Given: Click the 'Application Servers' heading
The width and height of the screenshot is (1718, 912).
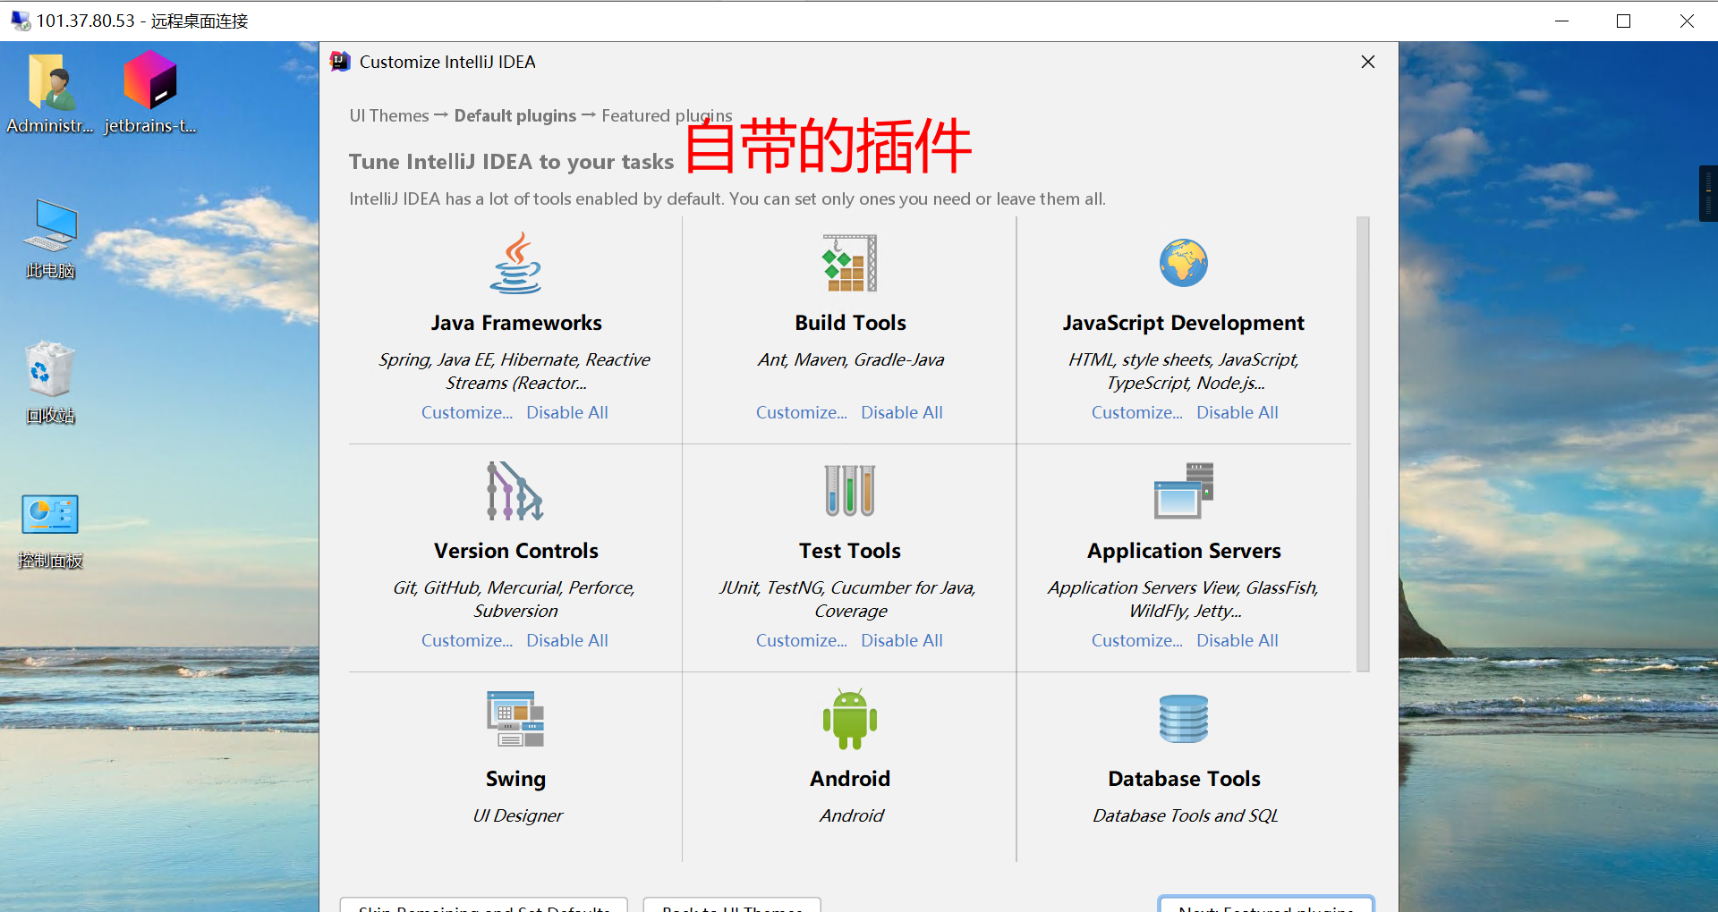Looking at the screenshot, I should (1184, 551).
